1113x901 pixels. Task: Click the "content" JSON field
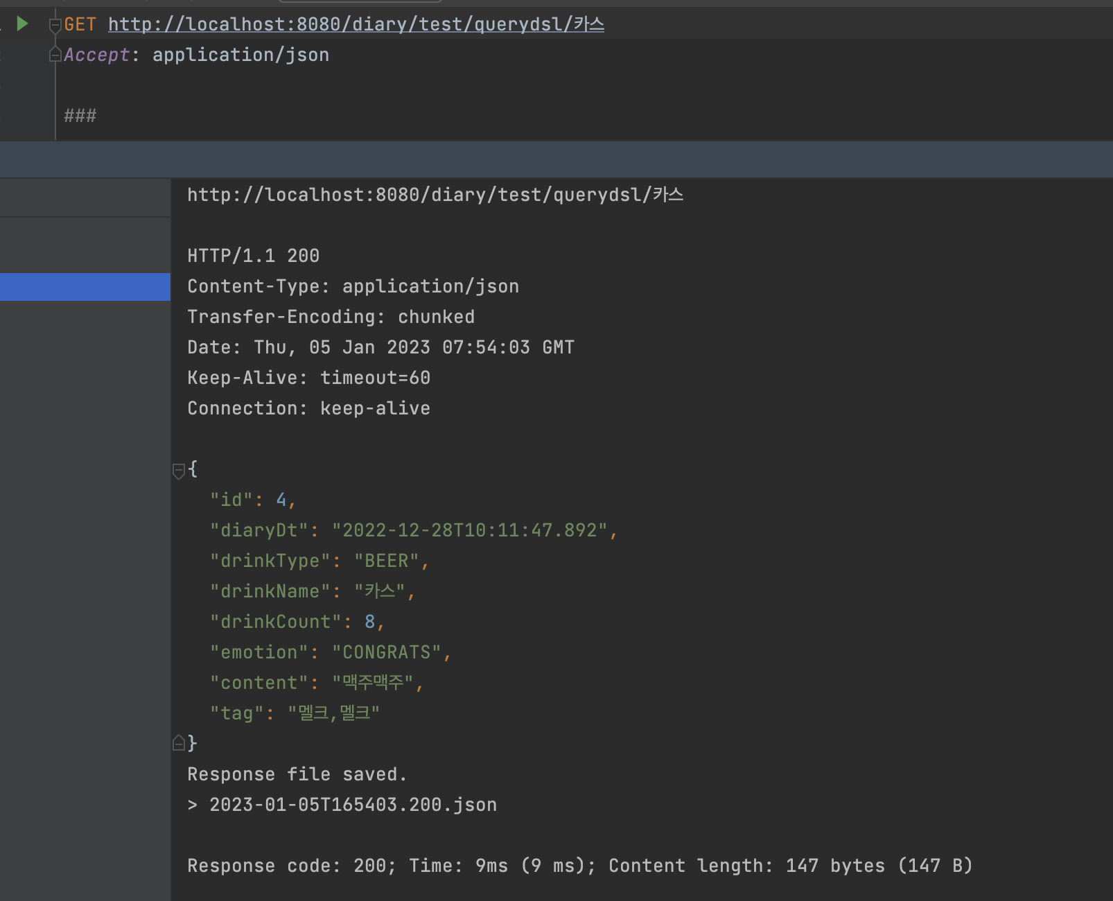pyautogui.click(x=317, y=683)
